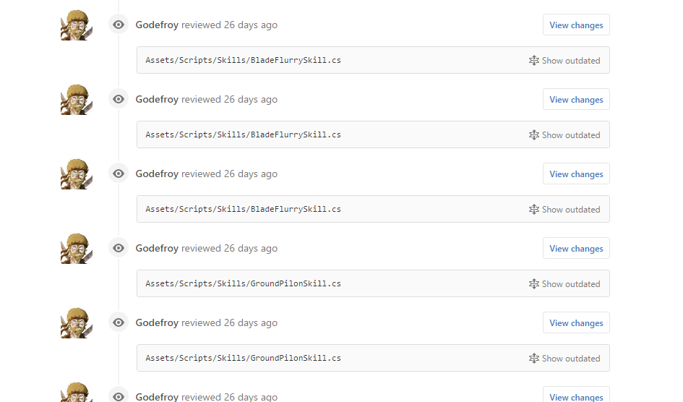Click the eye icon of the fourth review entry
Viewport: 683px width, 402px height.
(x=119, y=248)
